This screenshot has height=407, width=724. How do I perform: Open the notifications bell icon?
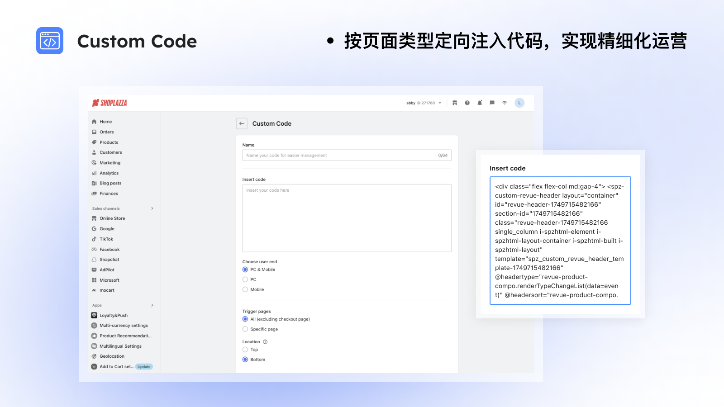[x=480, y=103]
